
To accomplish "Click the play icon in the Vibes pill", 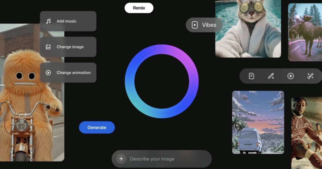I will 195,25.
